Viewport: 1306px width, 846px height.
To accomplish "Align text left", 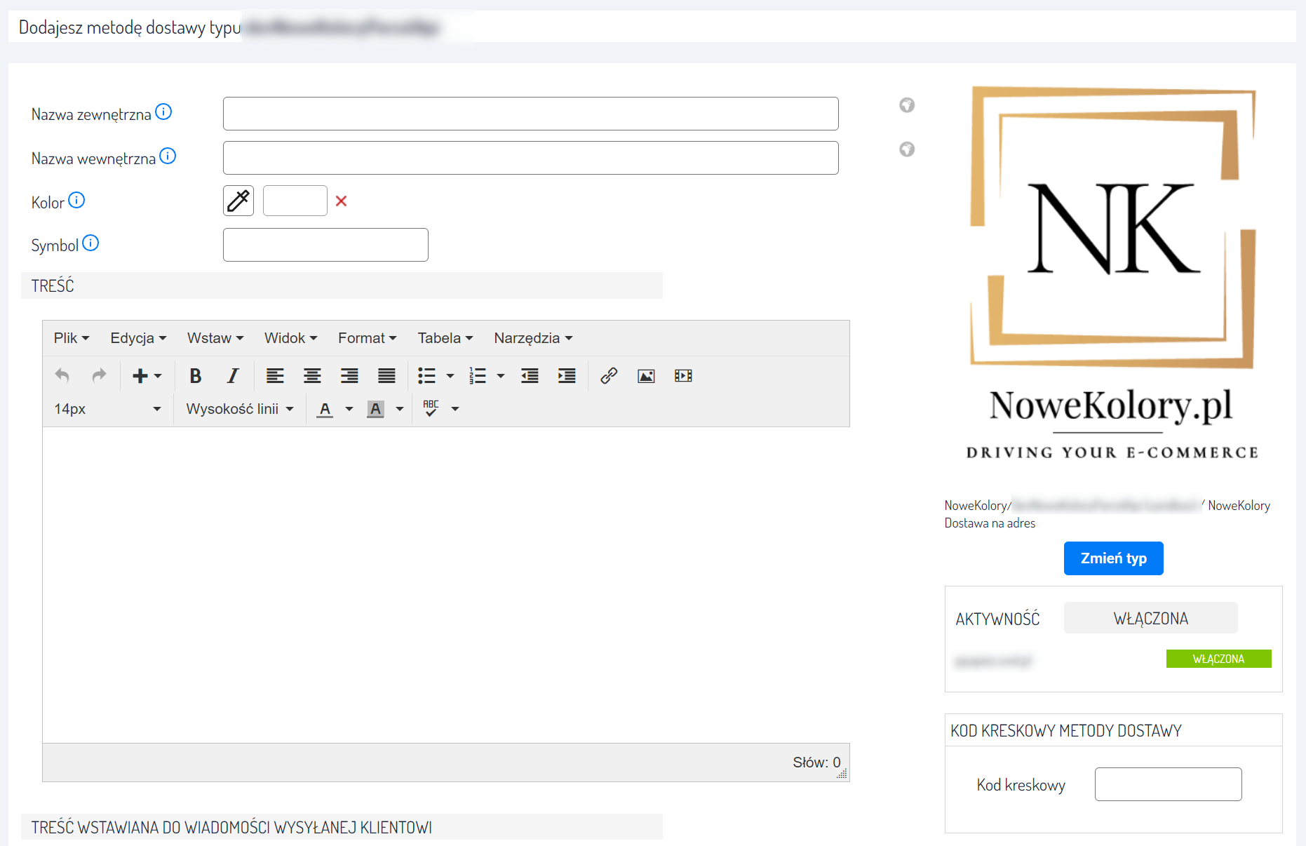I will 275,376.
